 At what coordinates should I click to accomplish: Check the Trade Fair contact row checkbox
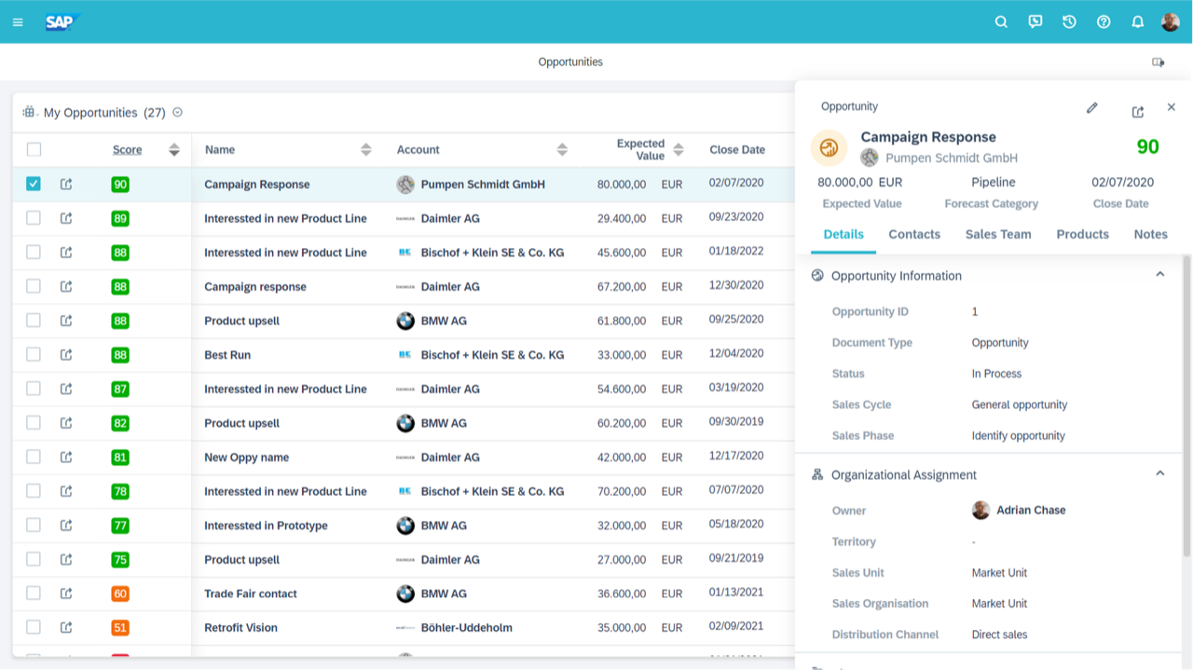pyautogui.click(x=34, y=594)
